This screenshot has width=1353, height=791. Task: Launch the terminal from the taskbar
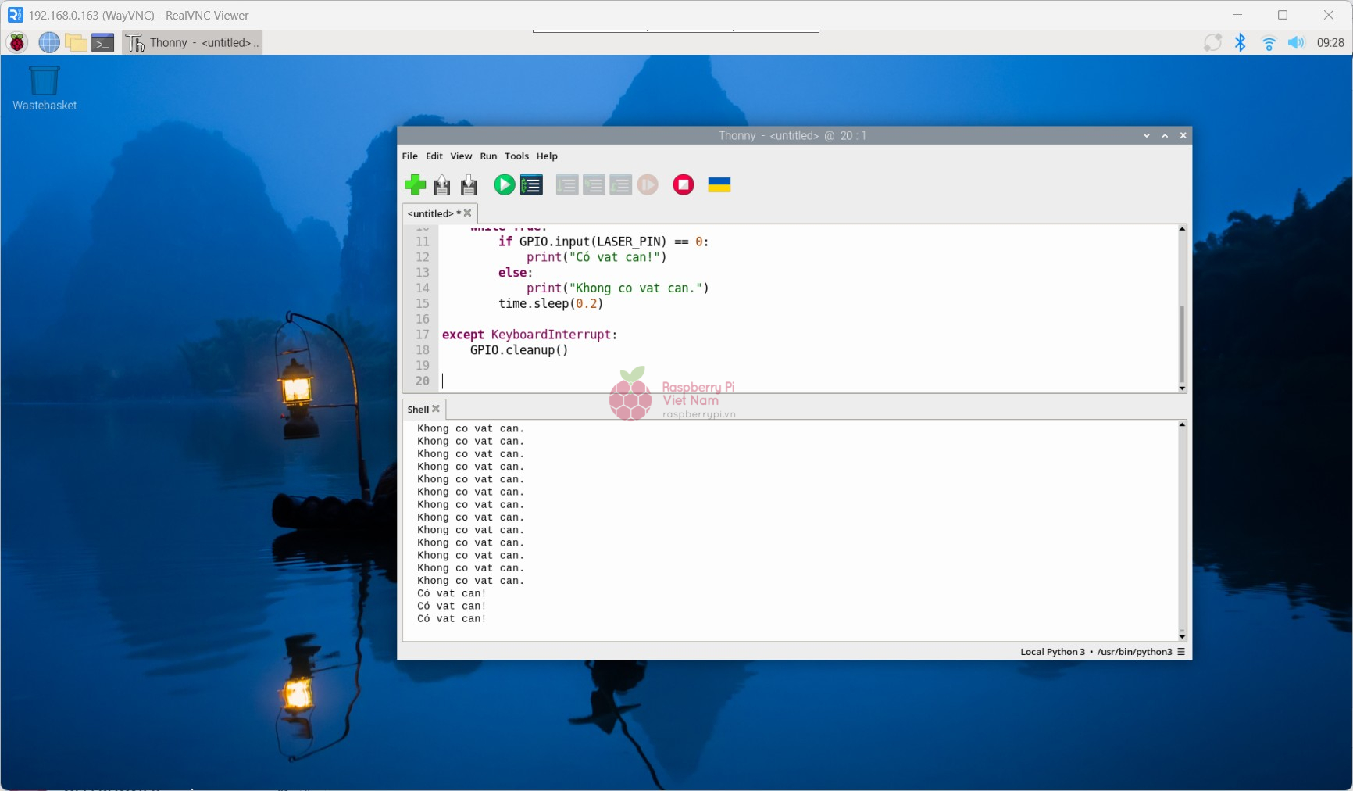point(103,42)
